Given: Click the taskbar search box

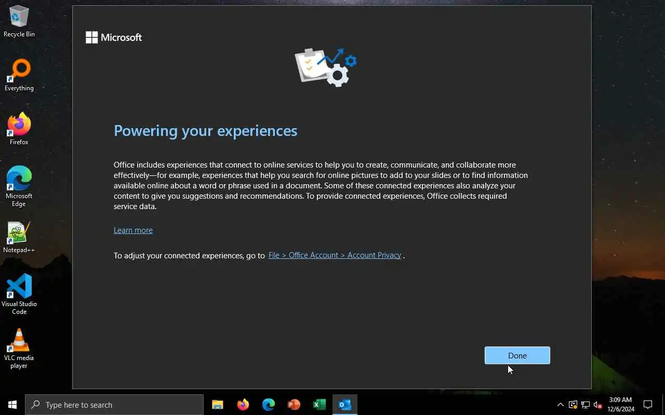Looking at the screenshot, I should [114, 405].
